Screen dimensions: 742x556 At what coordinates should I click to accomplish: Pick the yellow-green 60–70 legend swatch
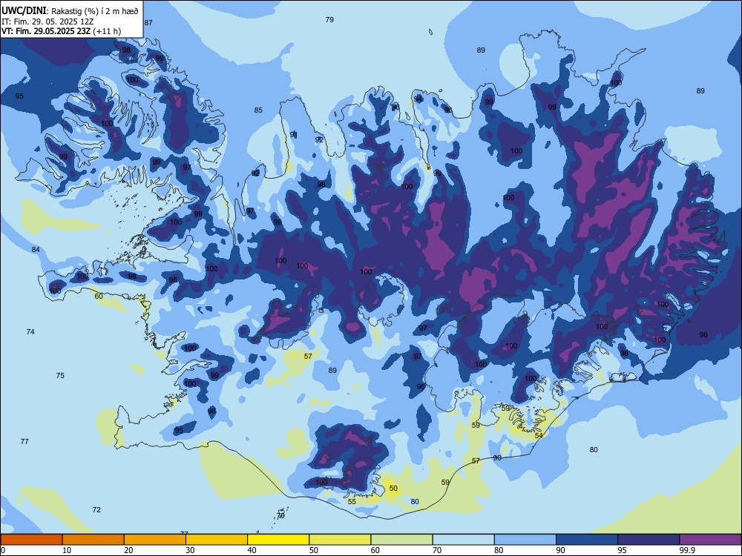click(x=401, y=540)
